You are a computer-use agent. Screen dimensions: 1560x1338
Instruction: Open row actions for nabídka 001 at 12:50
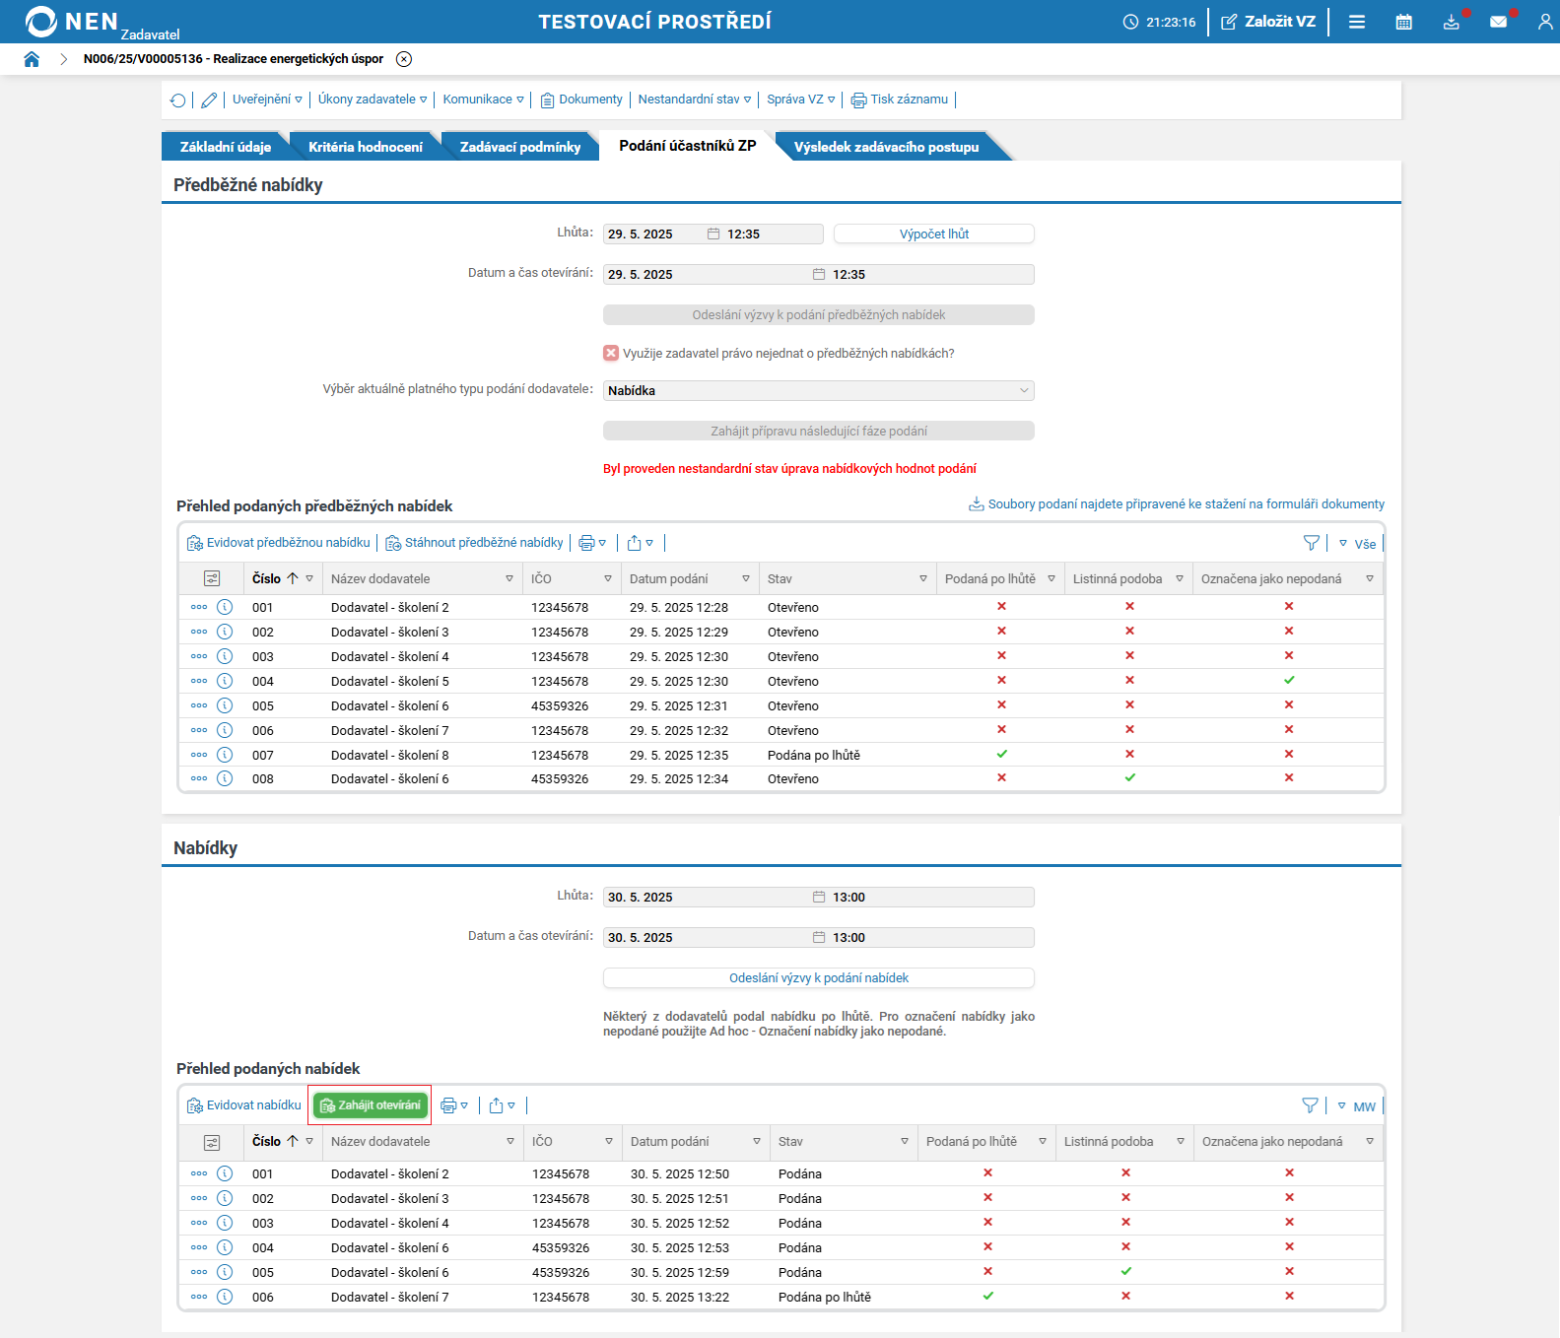point(199,1173)
